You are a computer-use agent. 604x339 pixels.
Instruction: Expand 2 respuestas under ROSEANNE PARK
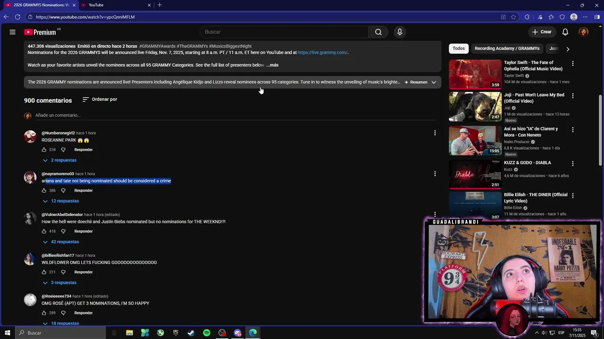click(x=59, y=160)
